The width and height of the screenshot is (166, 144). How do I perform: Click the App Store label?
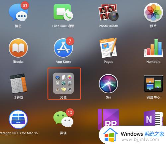(x=63, y=62)
